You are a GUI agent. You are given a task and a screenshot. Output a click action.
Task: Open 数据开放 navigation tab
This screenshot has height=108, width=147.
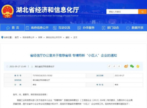[137, 28]
